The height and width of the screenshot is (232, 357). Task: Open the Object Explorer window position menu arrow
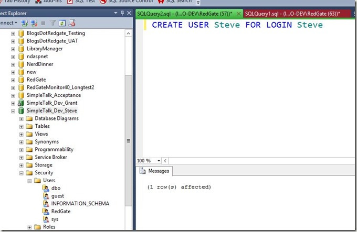point(115,13)
